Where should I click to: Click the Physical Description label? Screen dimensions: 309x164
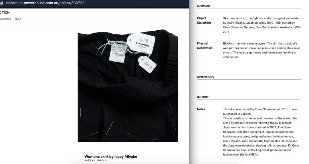205,46
